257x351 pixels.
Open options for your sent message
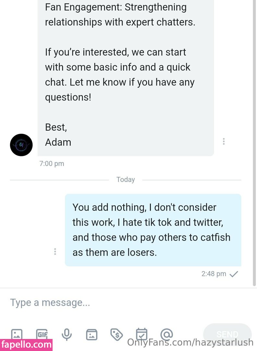click(55, 252)
